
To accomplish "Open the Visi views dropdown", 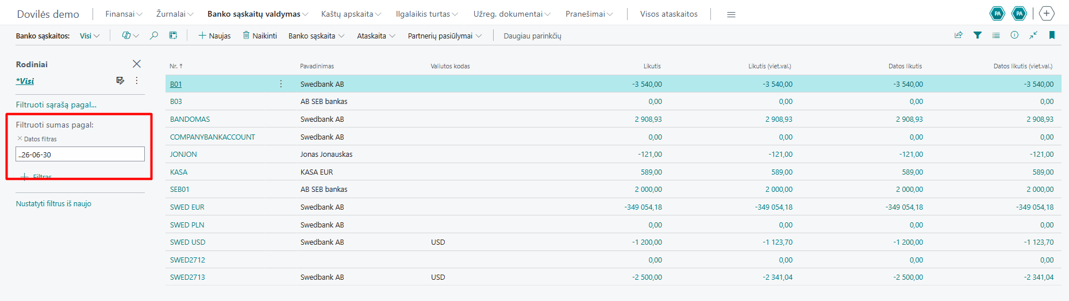I will (90, 36).
